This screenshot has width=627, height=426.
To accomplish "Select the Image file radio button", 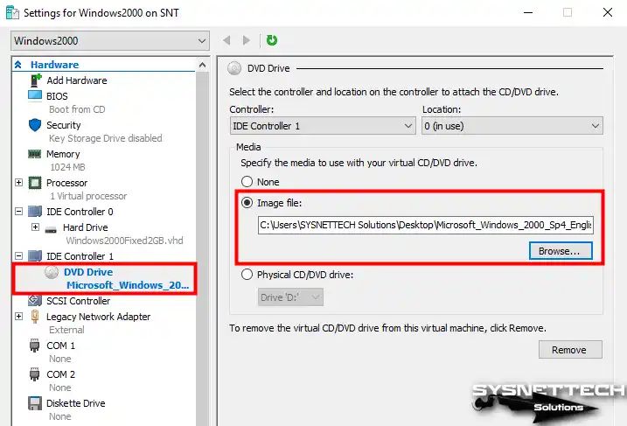I will point(247,203).
